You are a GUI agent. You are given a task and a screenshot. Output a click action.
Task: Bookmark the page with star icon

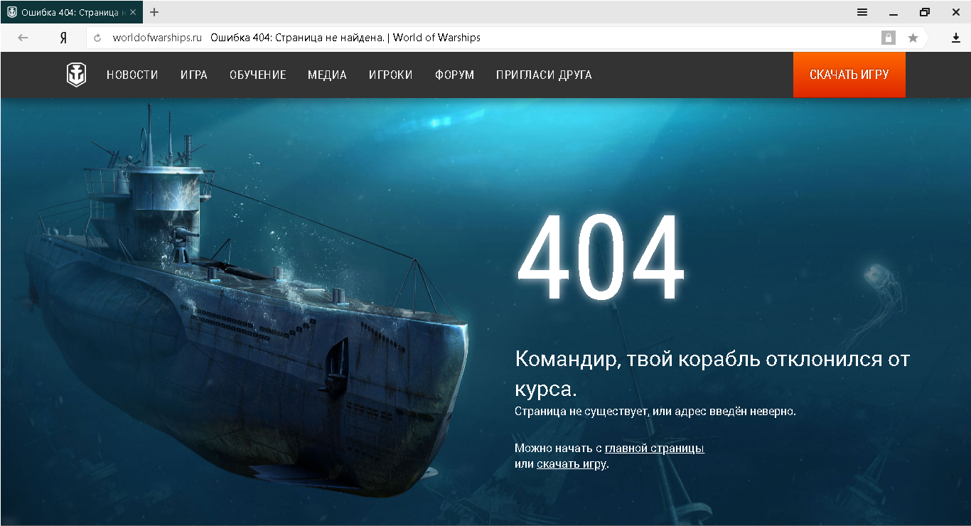913,38
